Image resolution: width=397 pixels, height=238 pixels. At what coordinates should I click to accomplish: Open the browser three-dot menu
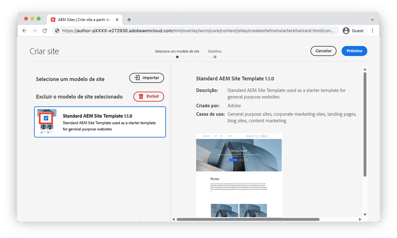point(372,31)
